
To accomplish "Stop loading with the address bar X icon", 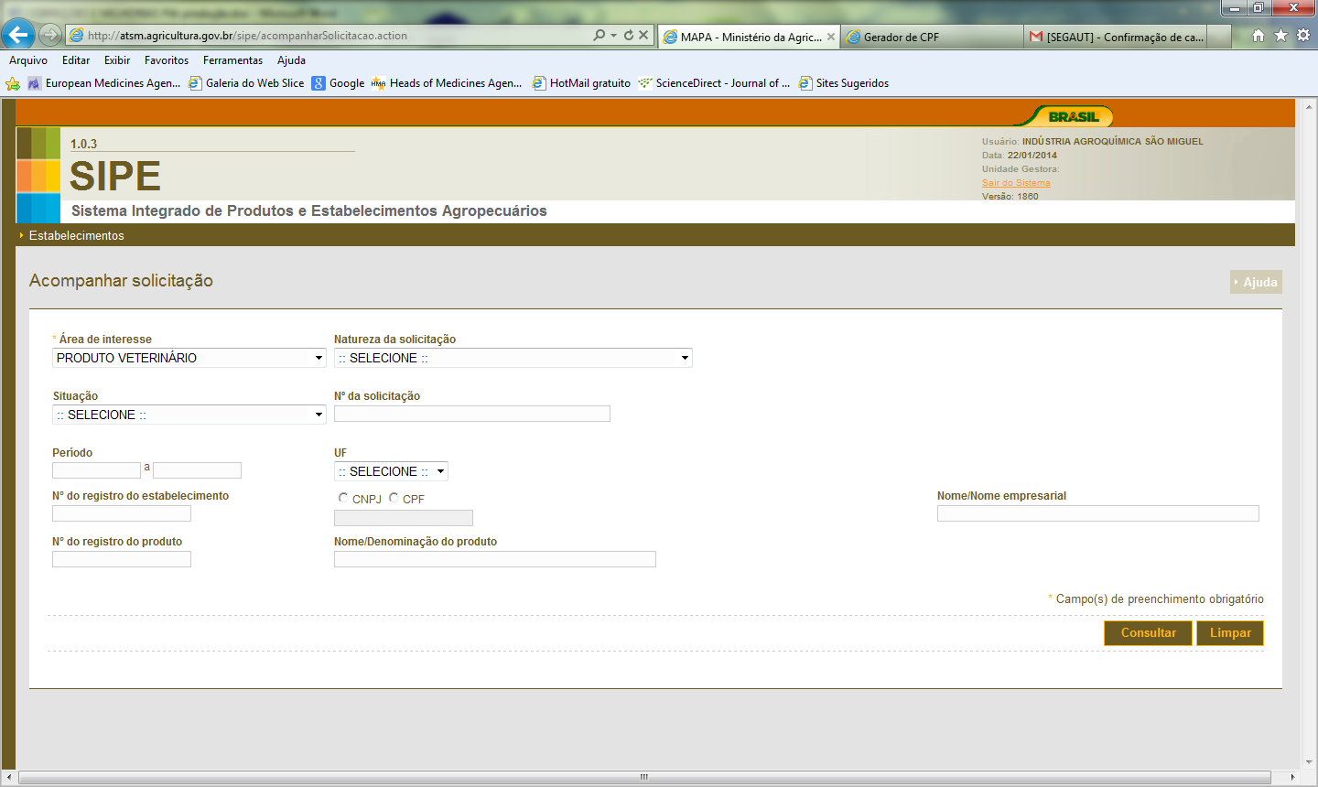I will coord(643,35).
